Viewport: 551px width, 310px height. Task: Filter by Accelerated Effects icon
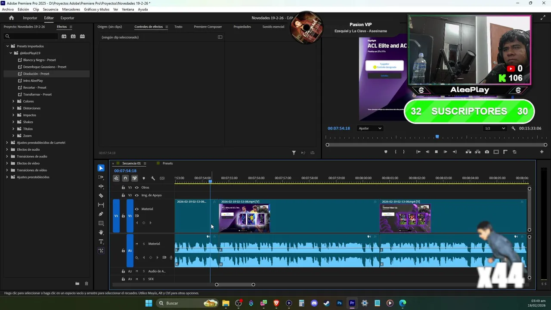pyautogui.click(x=64, y=36)
